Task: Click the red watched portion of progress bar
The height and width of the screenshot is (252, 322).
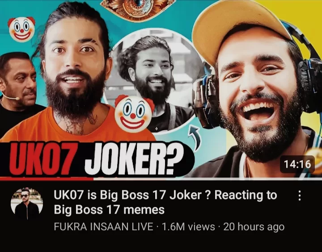Action: (x=47, y=179)
